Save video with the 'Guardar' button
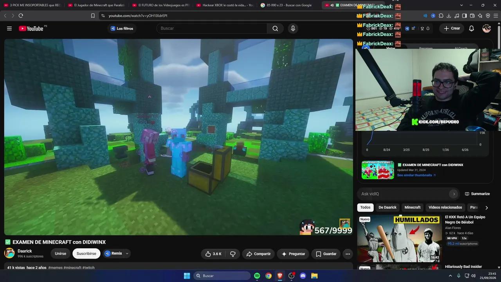Viewport: 501px width, 282px height. click(x=326, y=254)
